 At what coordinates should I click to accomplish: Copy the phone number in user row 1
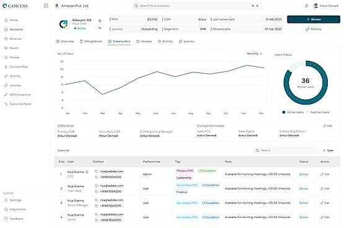[x=96, y=177]
